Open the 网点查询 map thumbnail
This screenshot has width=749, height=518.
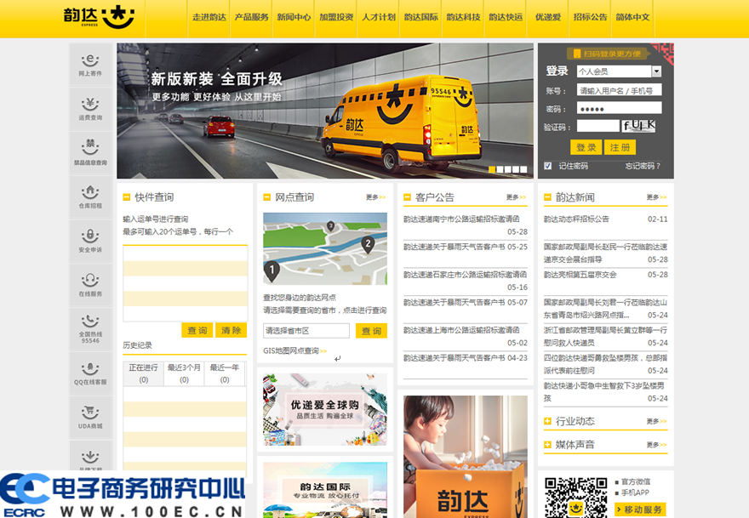tap(325, 248)
